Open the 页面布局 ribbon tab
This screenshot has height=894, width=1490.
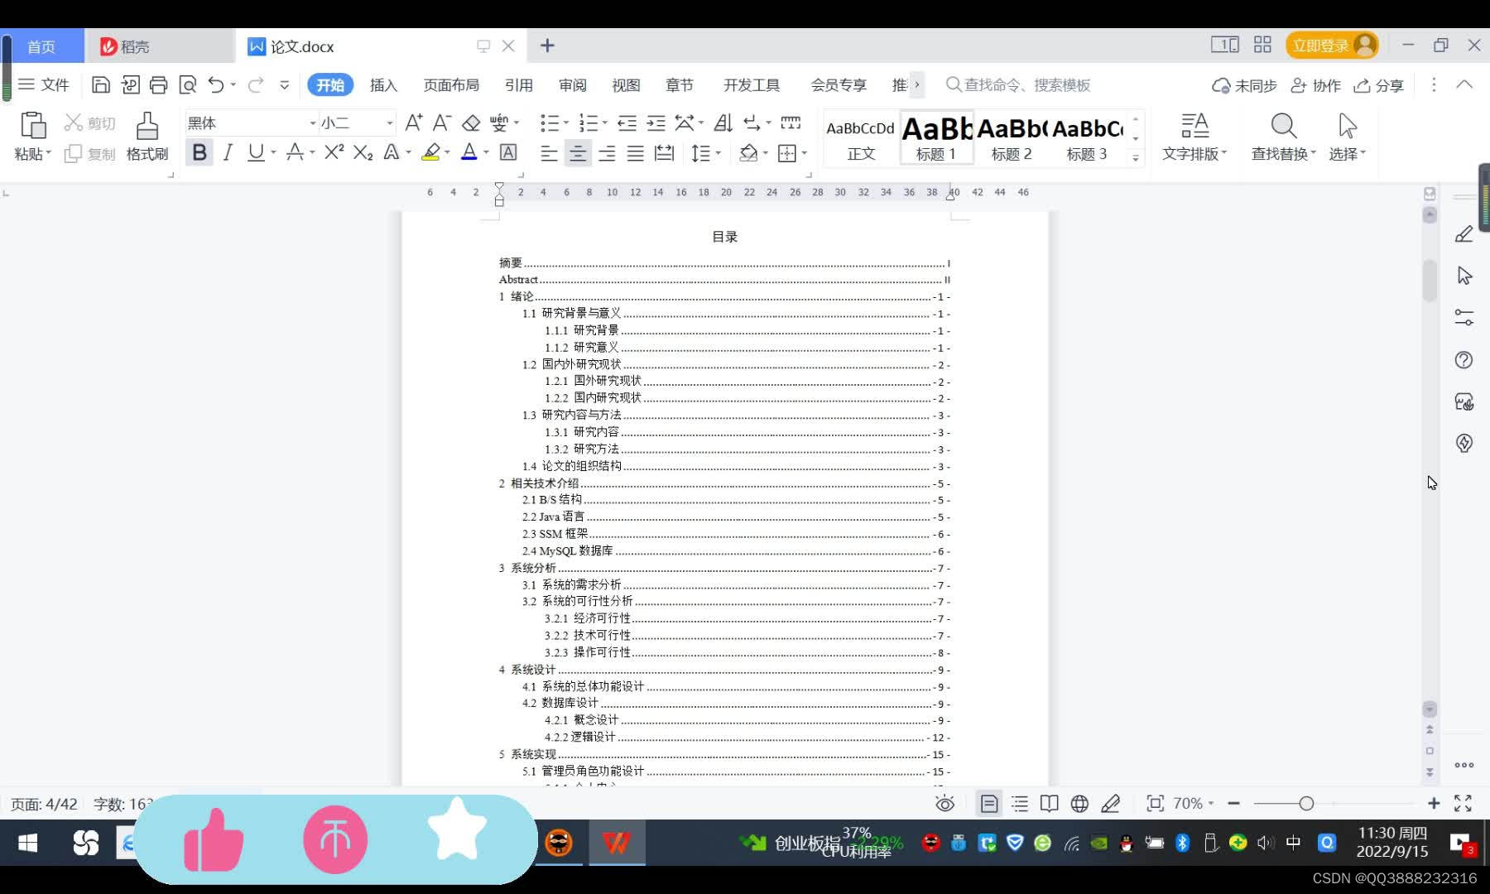[451, 84]
